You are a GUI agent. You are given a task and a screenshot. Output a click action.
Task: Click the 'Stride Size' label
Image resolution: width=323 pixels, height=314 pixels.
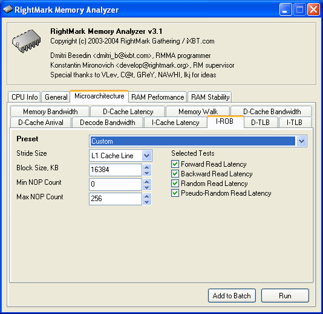[31, 153]
